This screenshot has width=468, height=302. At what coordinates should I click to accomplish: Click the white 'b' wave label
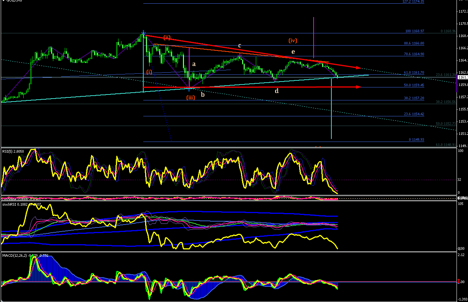[203, 94]
